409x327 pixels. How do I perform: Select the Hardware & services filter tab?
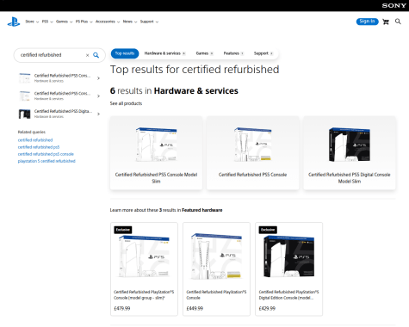click(x=164, y=53)
